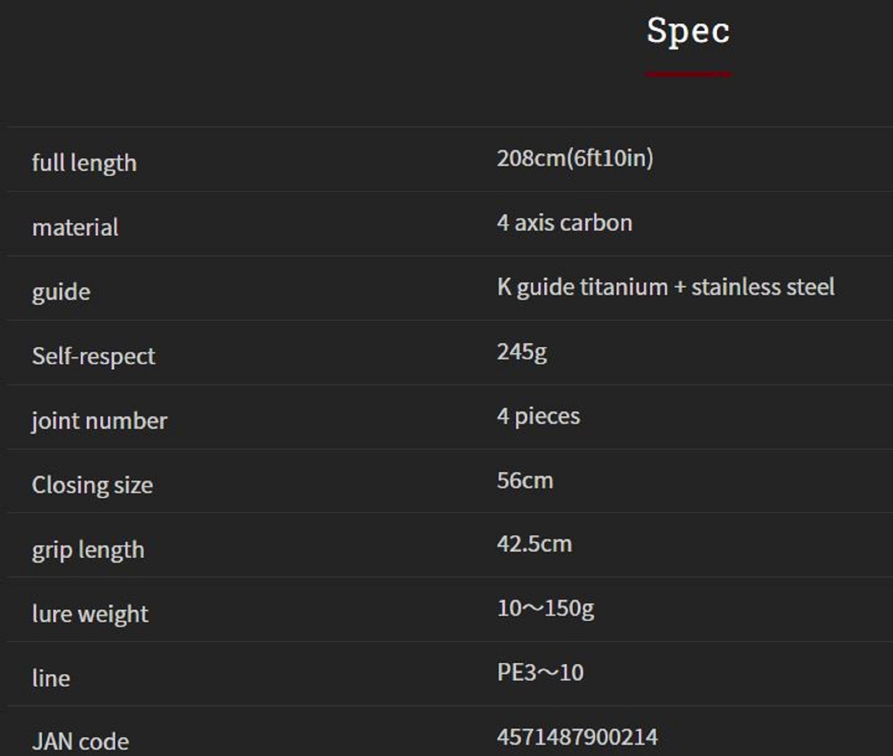
Task: Click the "joint number" row label
Action: pyautogui.click(x=99, y=421)
